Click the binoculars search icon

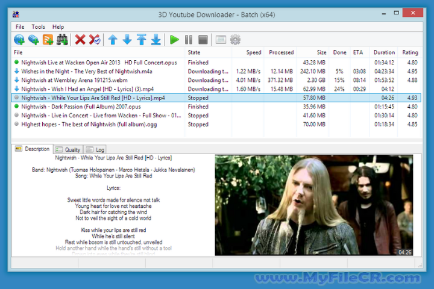tap(62, 40)
